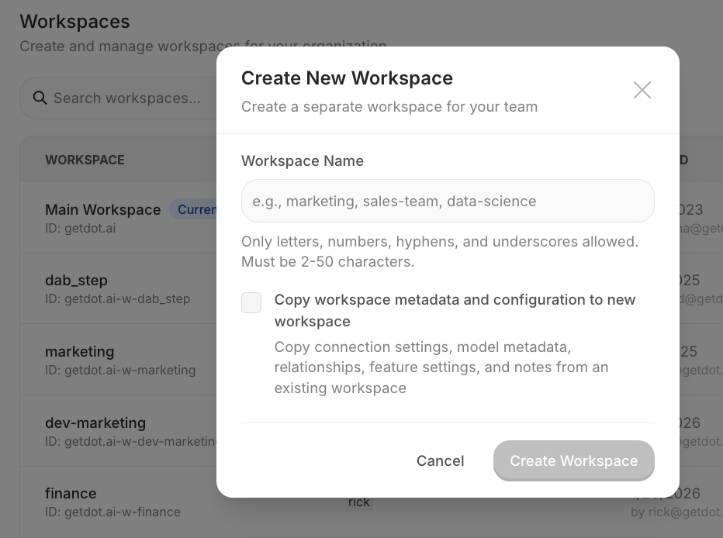Click the Create Workspace button
This screenshot has width=723, height=538.
tap(573, 460)
